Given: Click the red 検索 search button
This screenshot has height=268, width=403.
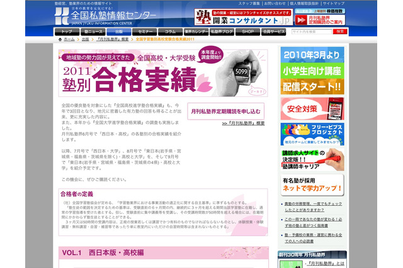Looking at the screenshot, I should 340,31.
